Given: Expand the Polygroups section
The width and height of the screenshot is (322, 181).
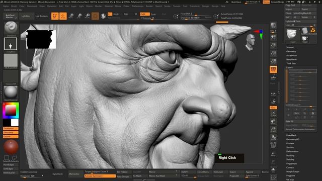Looking at the screenshot, I should (x=291, y=163).
